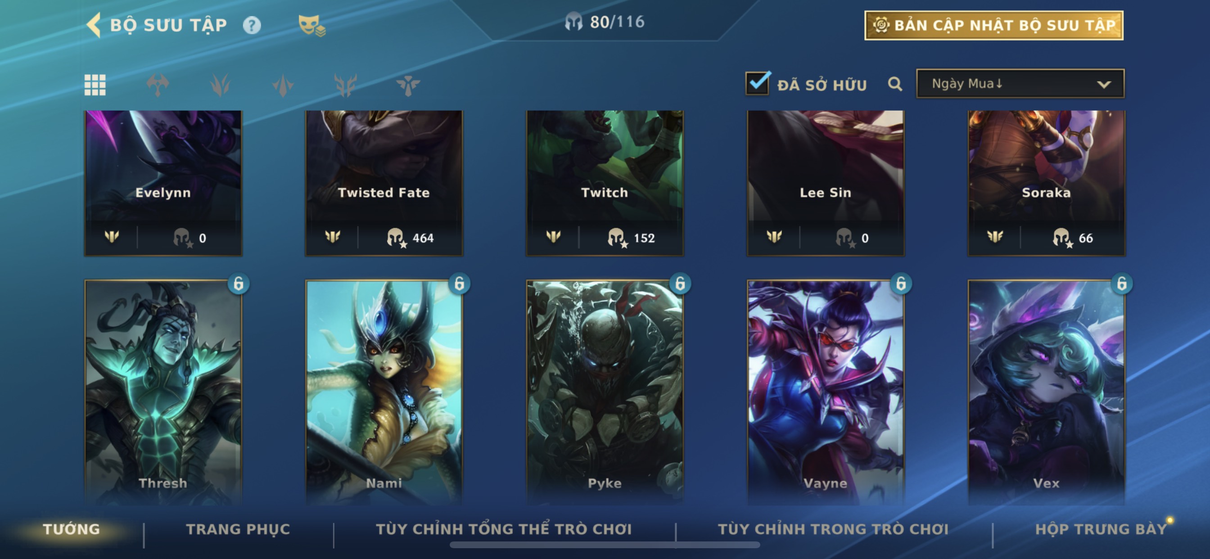Open the mask and coins icon
This screenshot has height=559, width=1210.
tap(312, 26)
